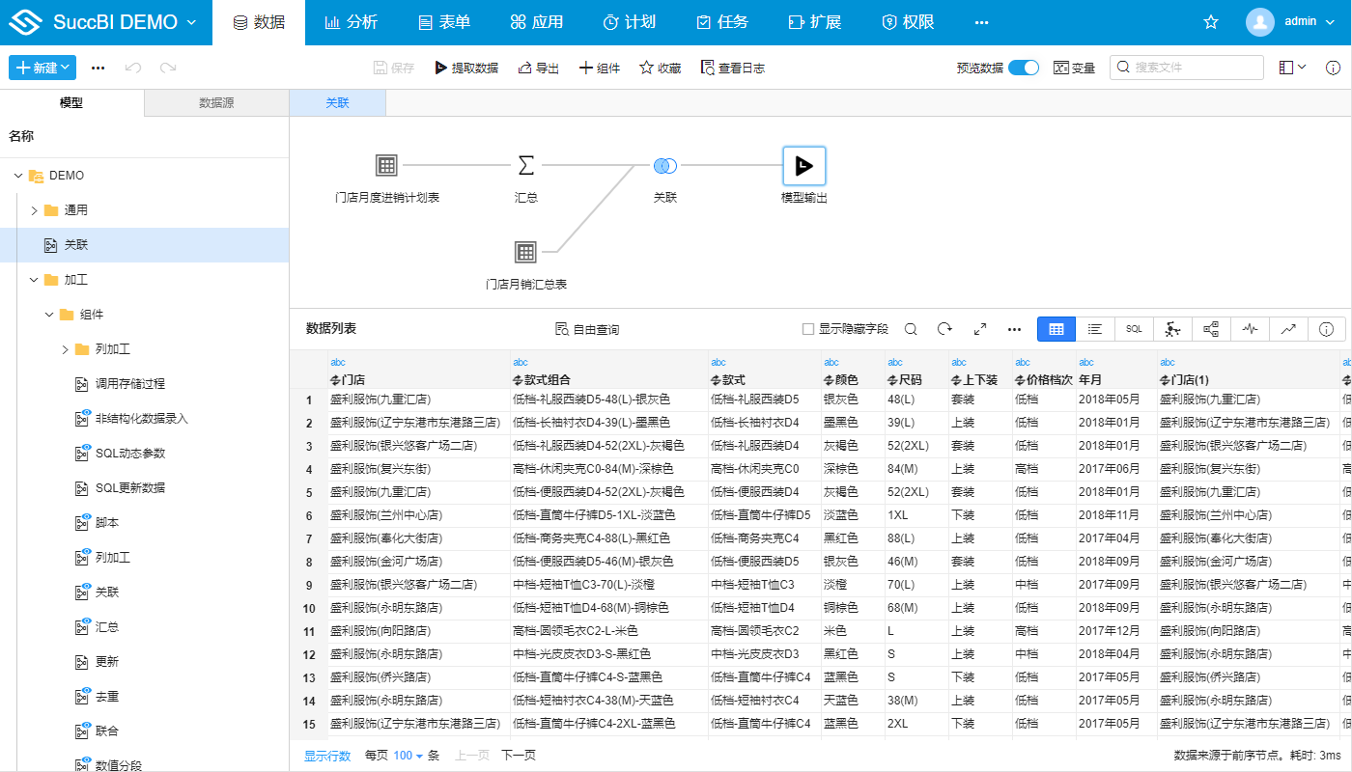Click the 收藏 favorite button
This screenshot has height=772, width=1352.
coord(661,68)
